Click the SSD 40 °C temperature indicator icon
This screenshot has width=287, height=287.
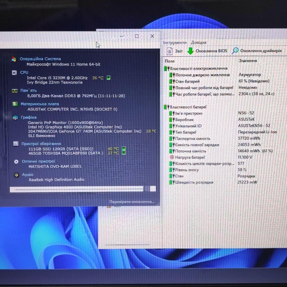point(124,148)
